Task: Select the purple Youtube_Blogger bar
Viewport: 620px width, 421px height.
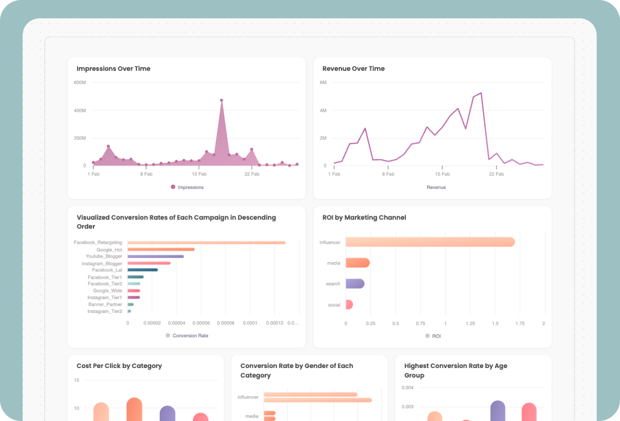Action: (x=156, y=256)
